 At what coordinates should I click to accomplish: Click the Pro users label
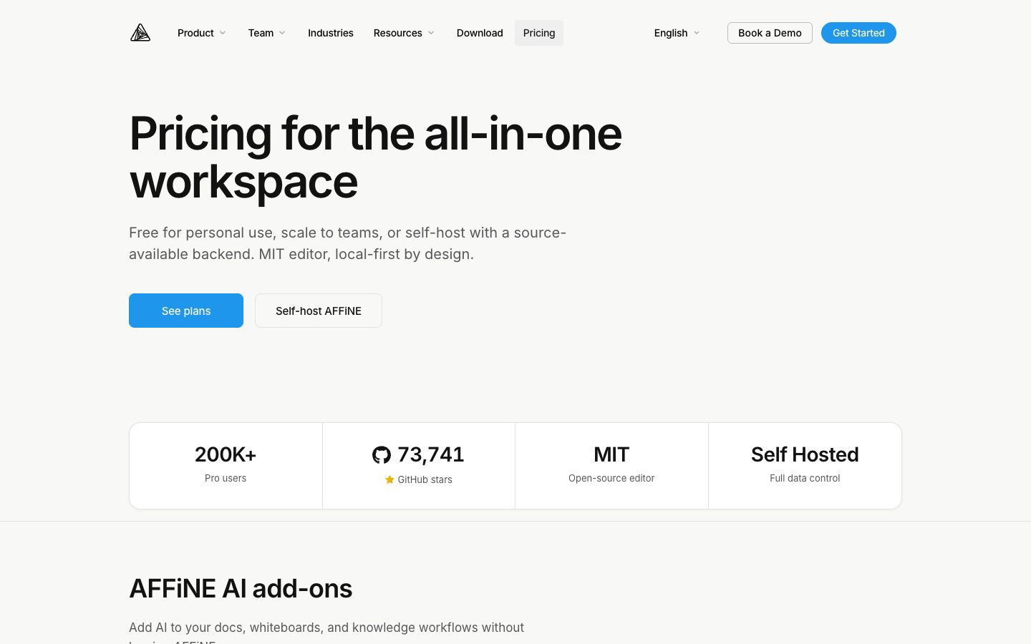[x=226, y=478]
